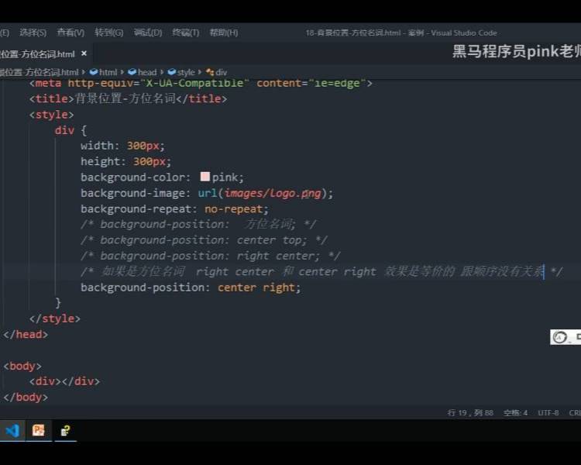The height and width of the screenshot is (465, 581).
Task: Open the 转到(G) menu
Action: click(x=108, y=33)
